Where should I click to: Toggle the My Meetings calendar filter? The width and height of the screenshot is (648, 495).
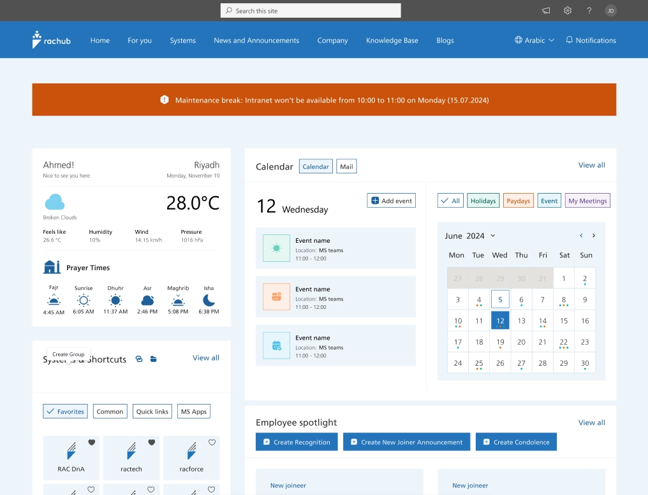(587, 201)
